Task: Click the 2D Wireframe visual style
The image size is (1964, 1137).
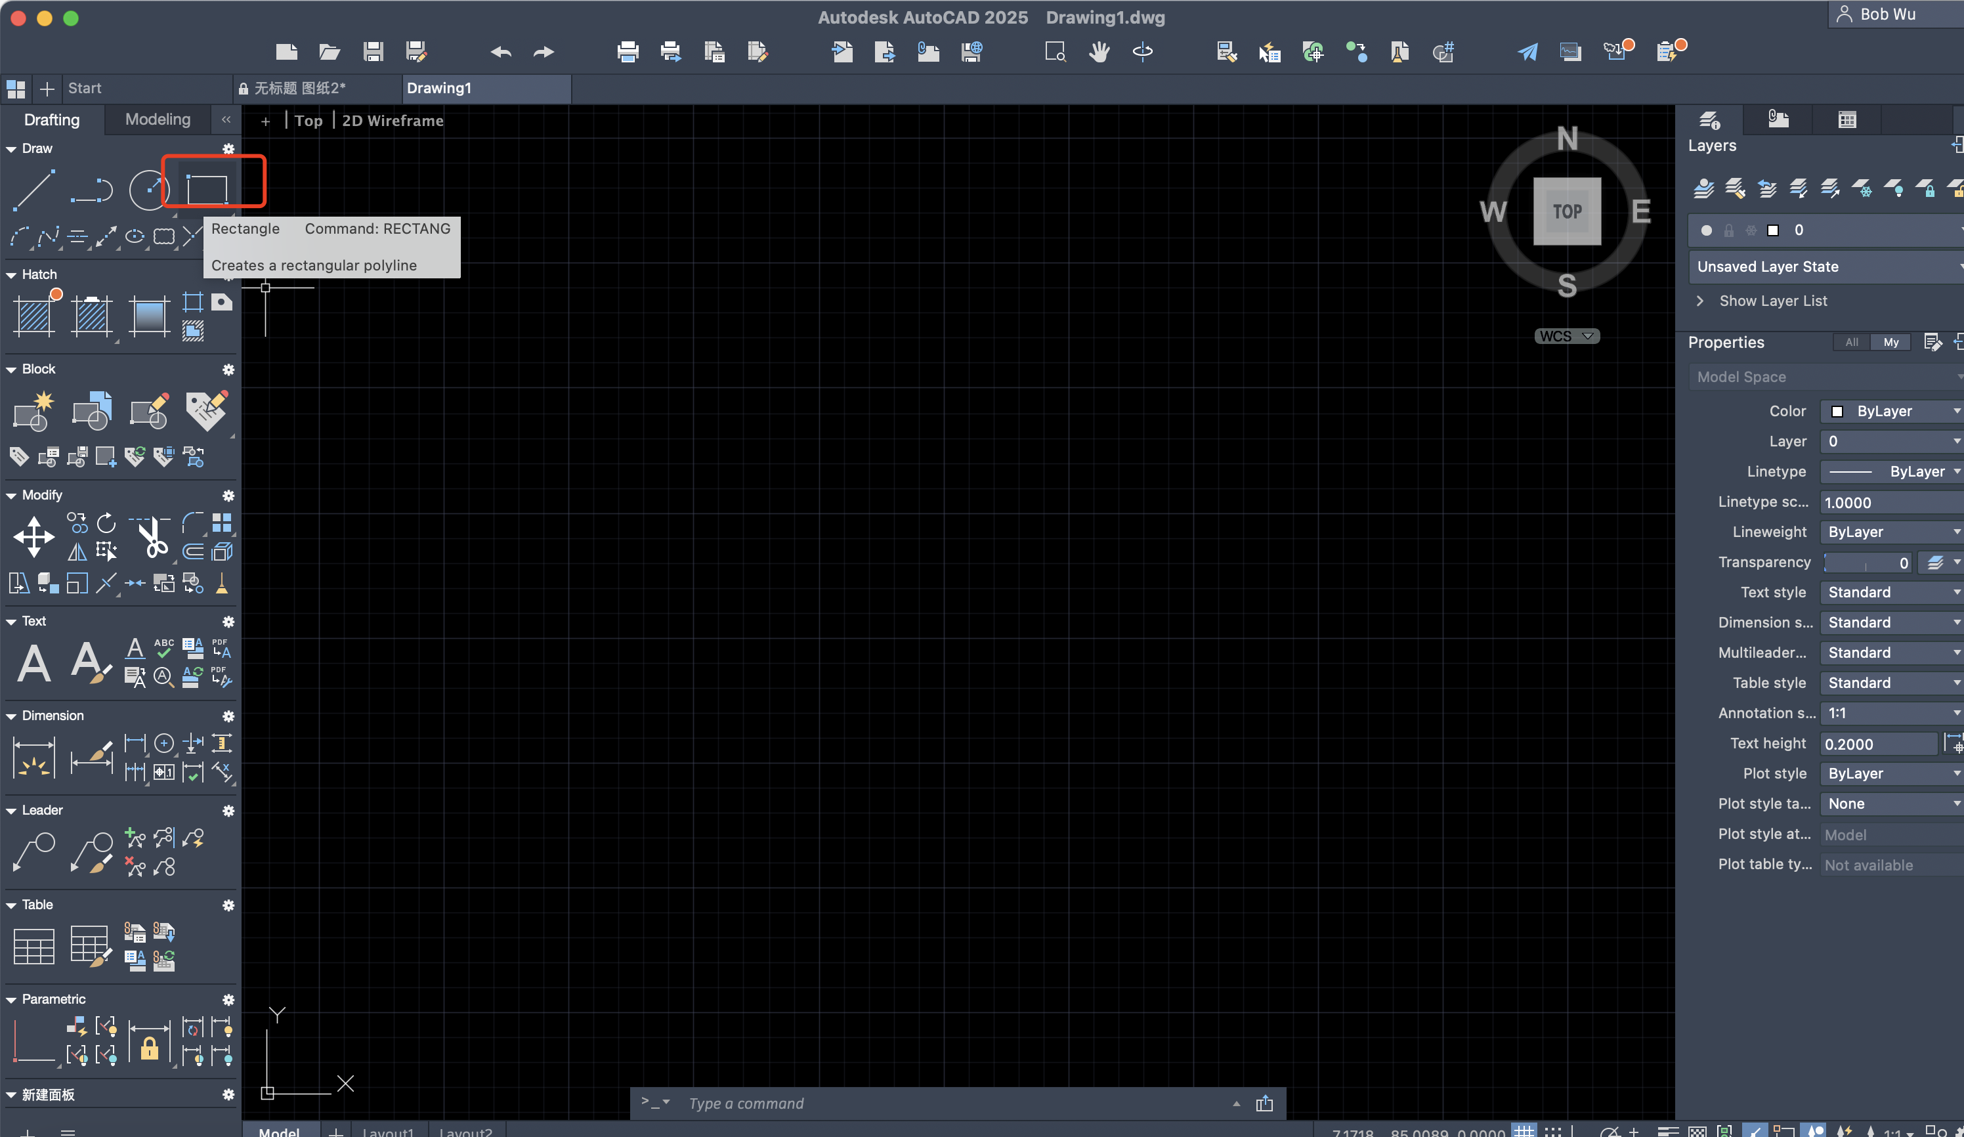Action: coord(393,121)
